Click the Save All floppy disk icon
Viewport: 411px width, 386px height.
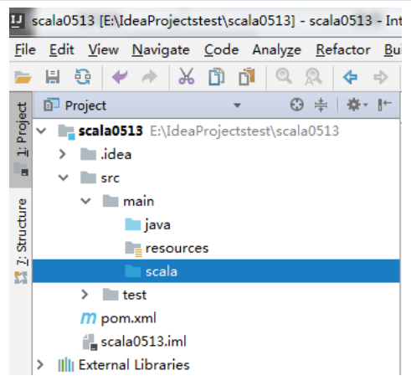53,77
